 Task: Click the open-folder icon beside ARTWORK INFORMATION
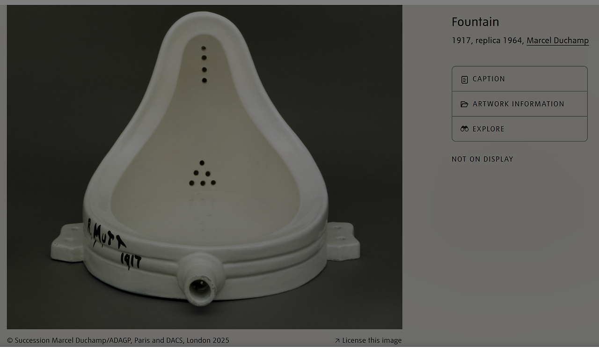[x=464, y=104]
